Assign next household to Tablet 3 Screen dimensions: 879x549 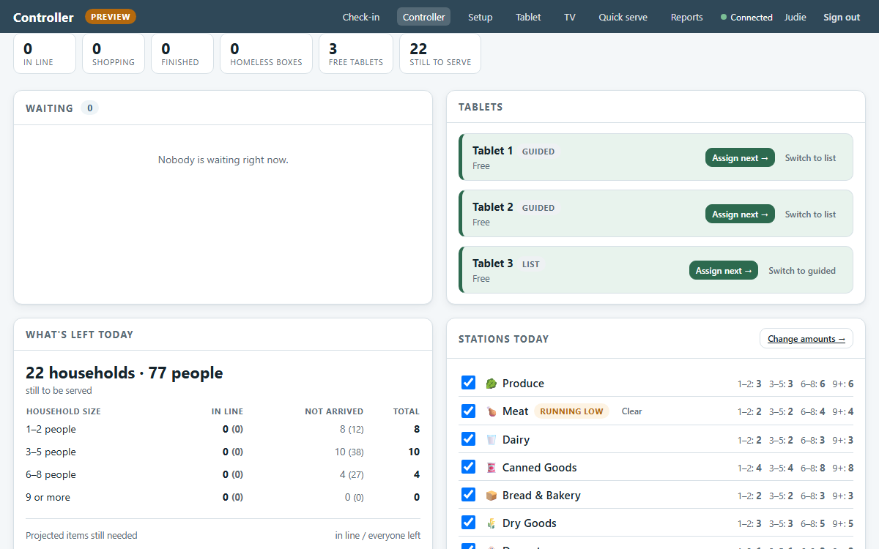coord(724,270)
